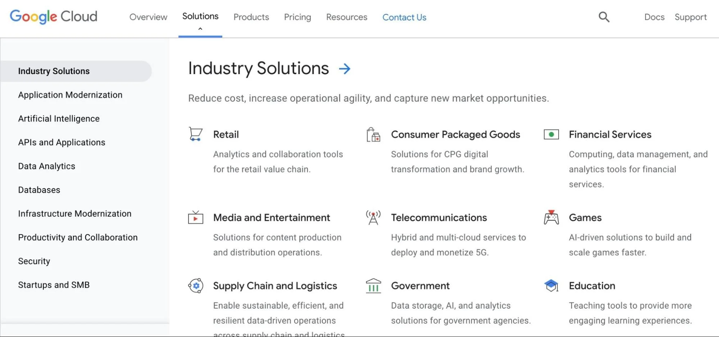The width and height of the screenshot is (719, 337).
Task: Click the Media and Entertainment TV icon
Action: [196, 217]
